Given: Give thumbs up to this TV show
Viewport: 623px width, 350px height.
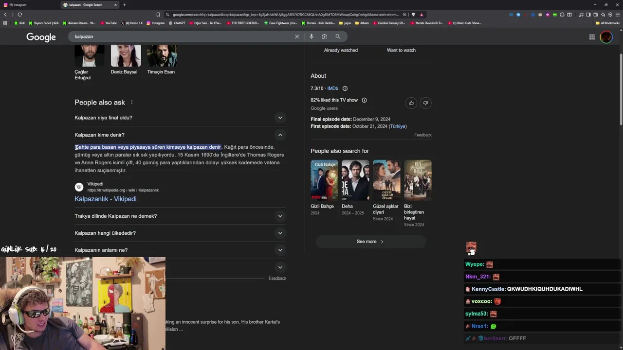Looking at the screenshot, I should (x=411, y=103).
